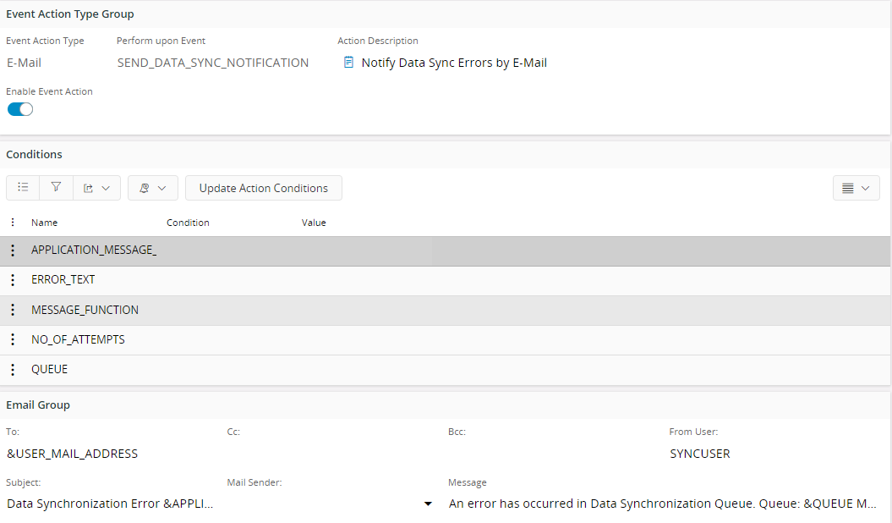Open row menu for NO_OF_ATTEMPTS row
Image resolution: width=892 pixels, height=523 pixels.
(13, 340)
